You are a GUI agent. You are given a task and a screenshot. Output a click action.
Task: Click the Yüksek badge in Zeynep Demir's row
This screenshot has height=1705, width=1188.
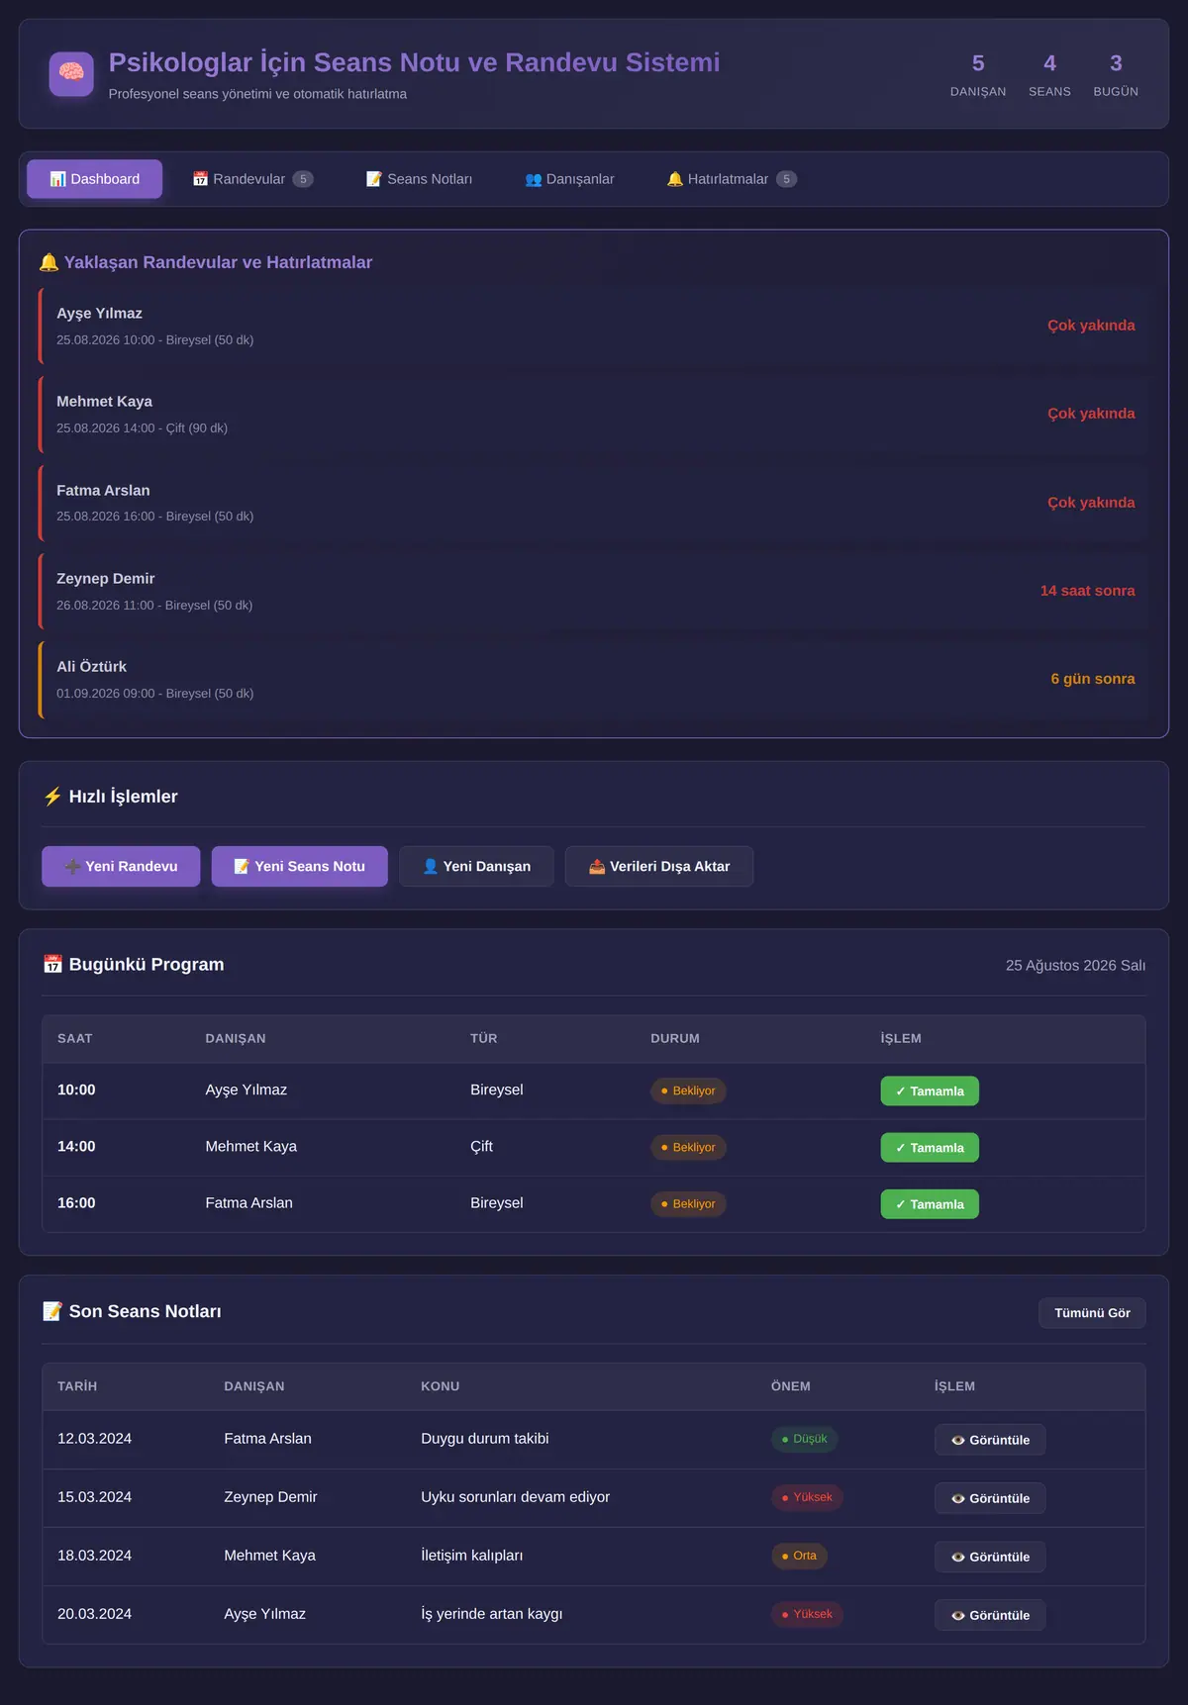point(807,1497)
